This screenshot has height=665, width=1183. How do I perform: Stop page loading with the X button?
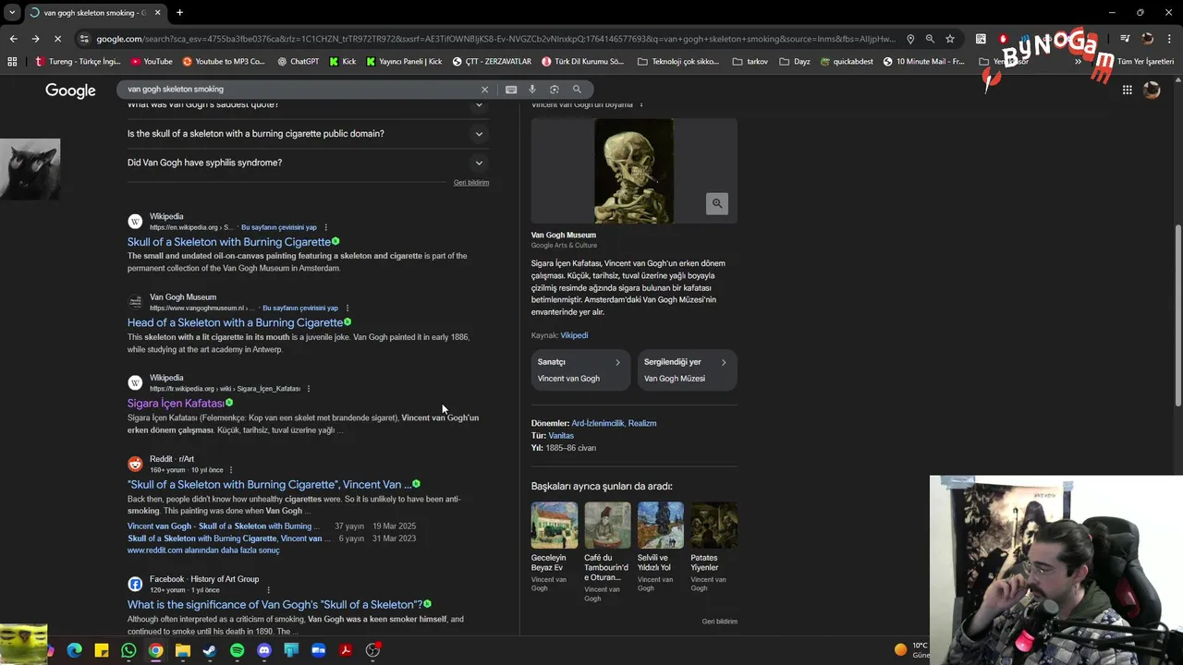(x=57, y=39)
